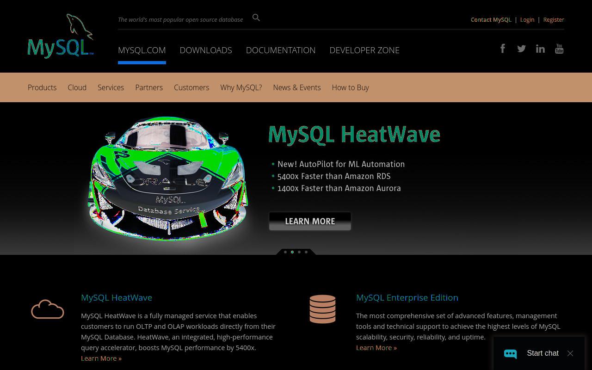Viewport: 592px width, 370px height.
Task: Open the How to Buy menu
Action: pos(350,87)
